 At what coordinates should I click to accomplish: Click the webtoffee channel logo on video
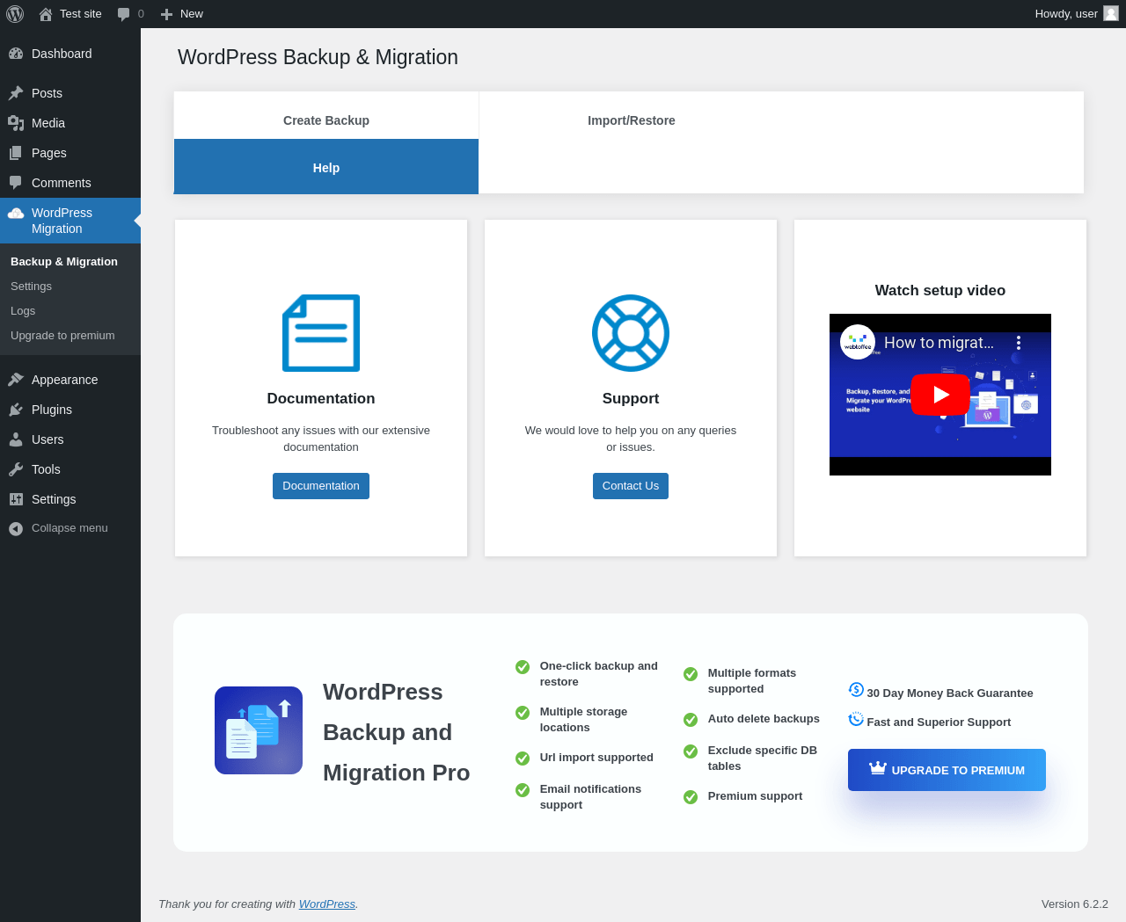click(x=858, y=343)
